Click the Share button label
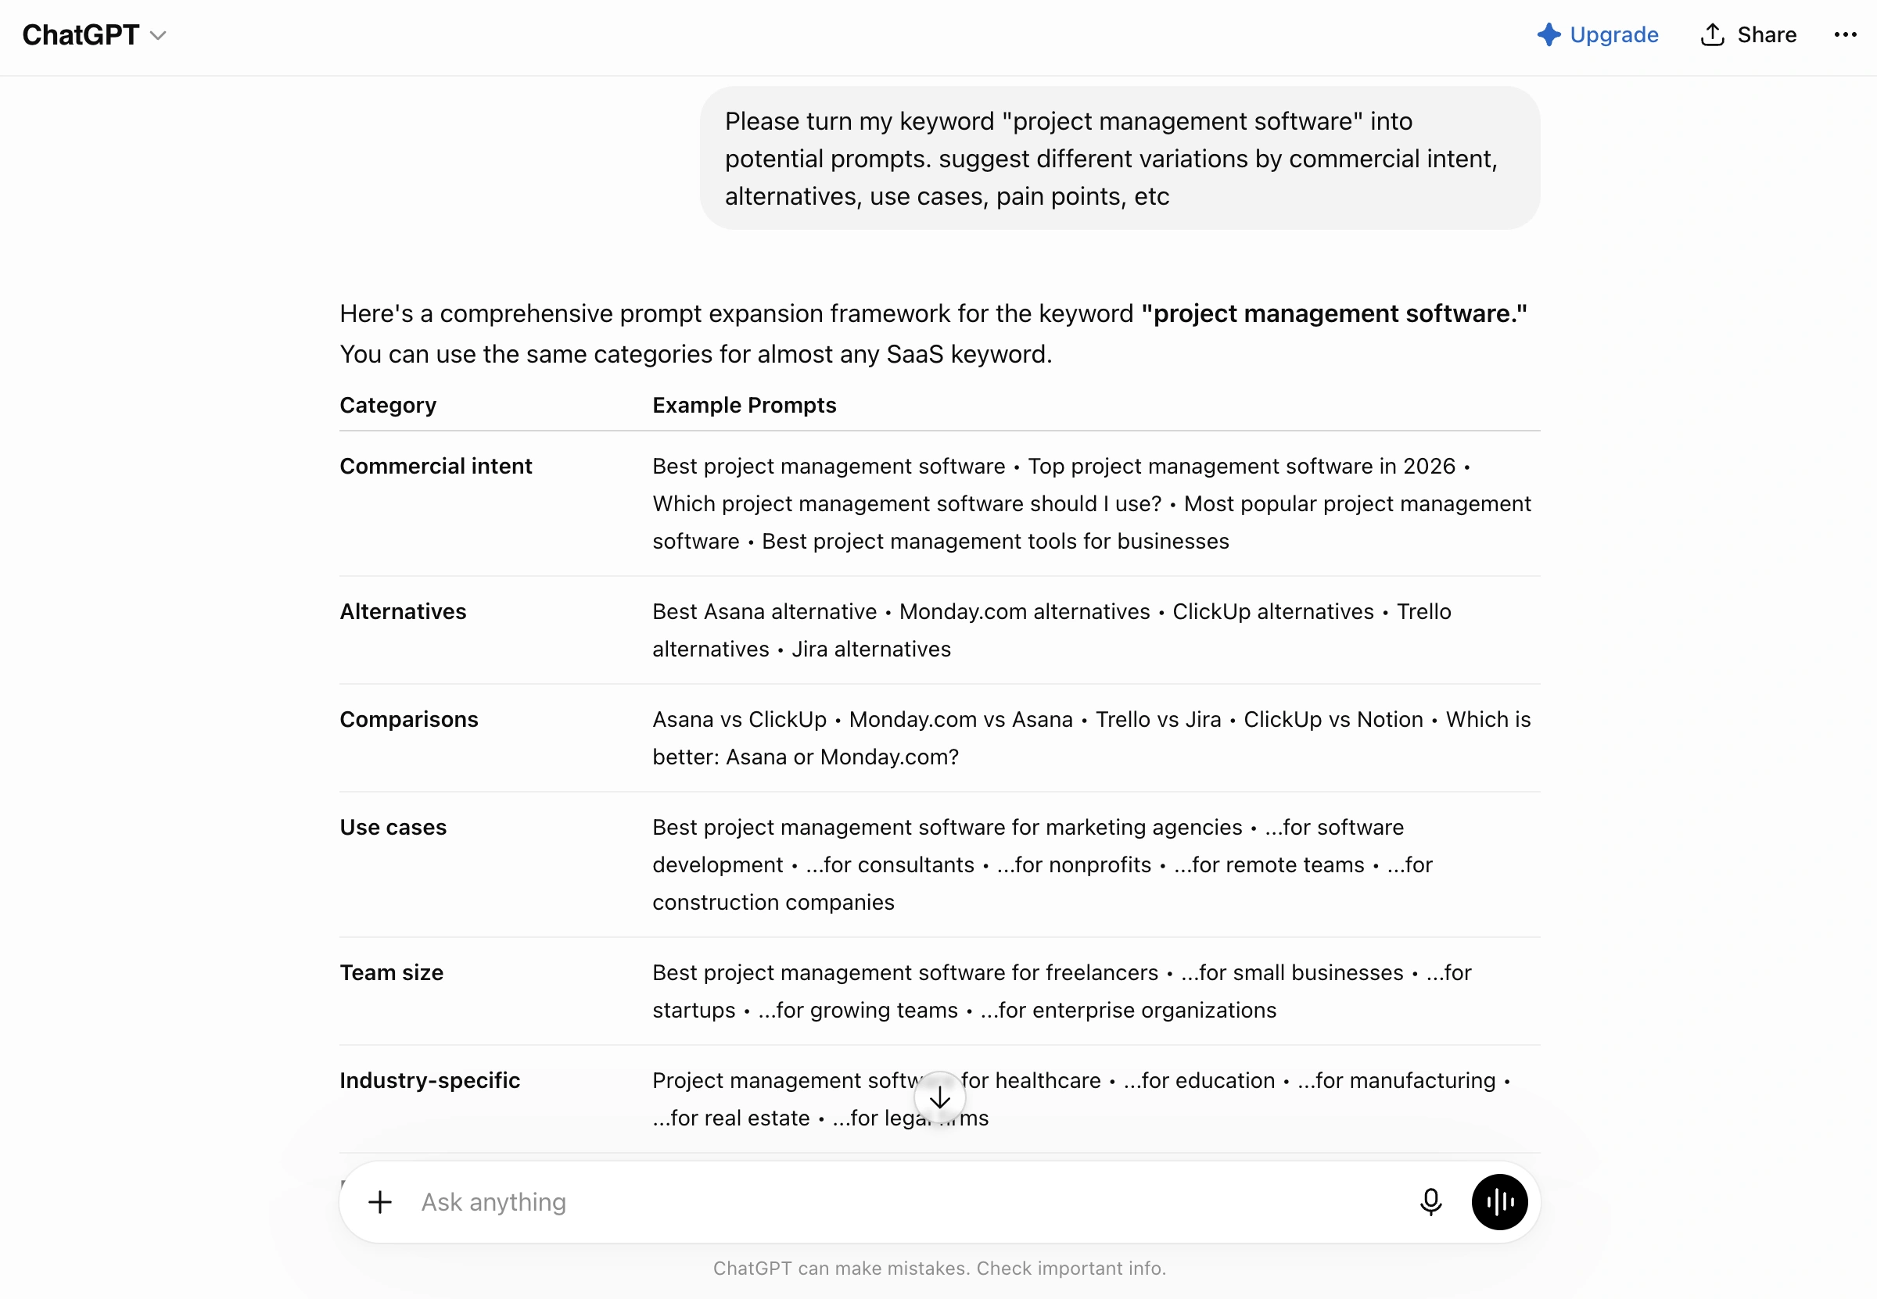This screenshot has width=1877, height=1299. click(x=1766, y=35)
